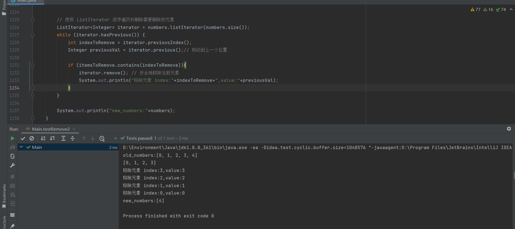
Task: Go to next failed test arrow
Action: (93, 138)
